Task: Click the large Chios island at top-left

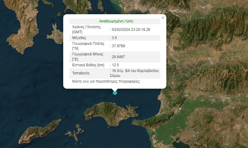Action: coord(23,33)
